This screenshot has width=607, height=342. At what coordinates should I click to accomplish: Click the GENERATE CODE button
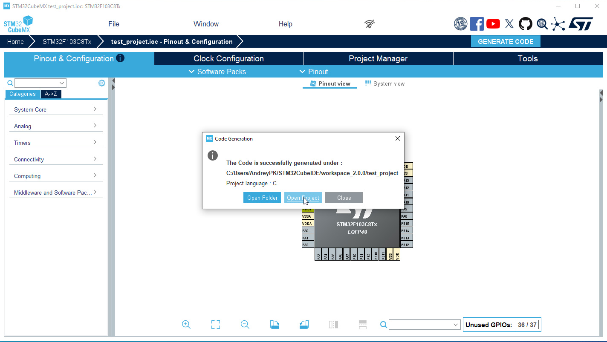click(x=506, y=41)
